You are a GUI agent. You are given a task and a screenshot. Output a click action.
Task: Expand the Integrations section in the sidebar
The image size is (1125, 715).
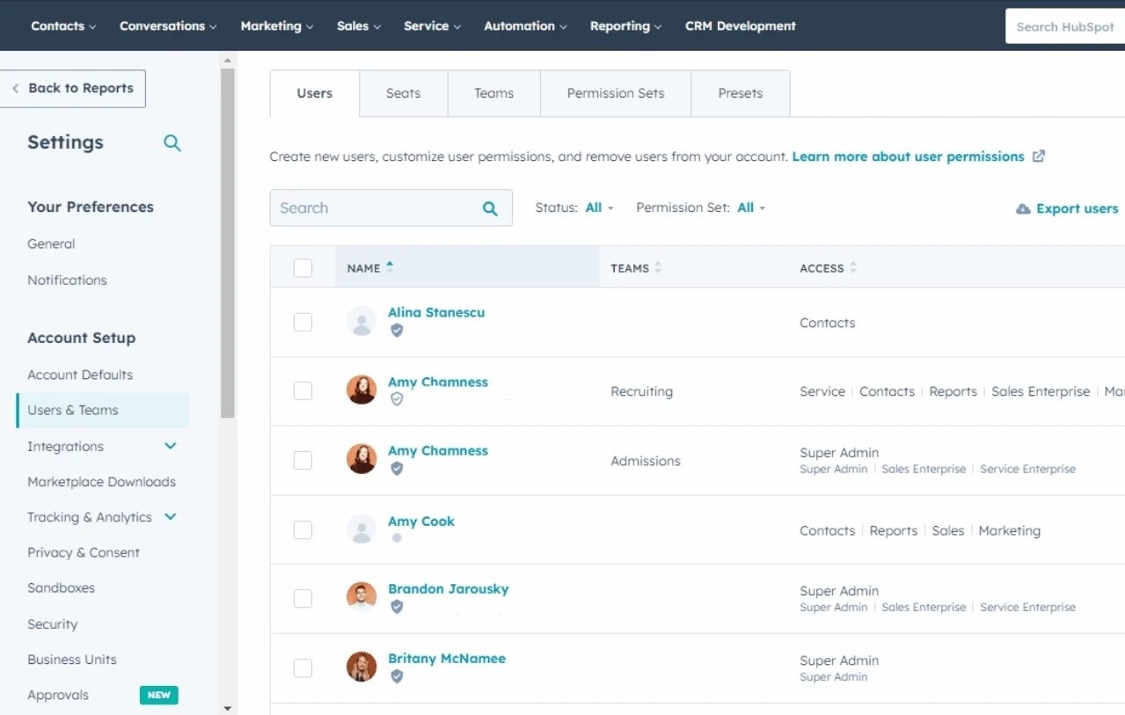pyautogui.click(x=171, y=446)
